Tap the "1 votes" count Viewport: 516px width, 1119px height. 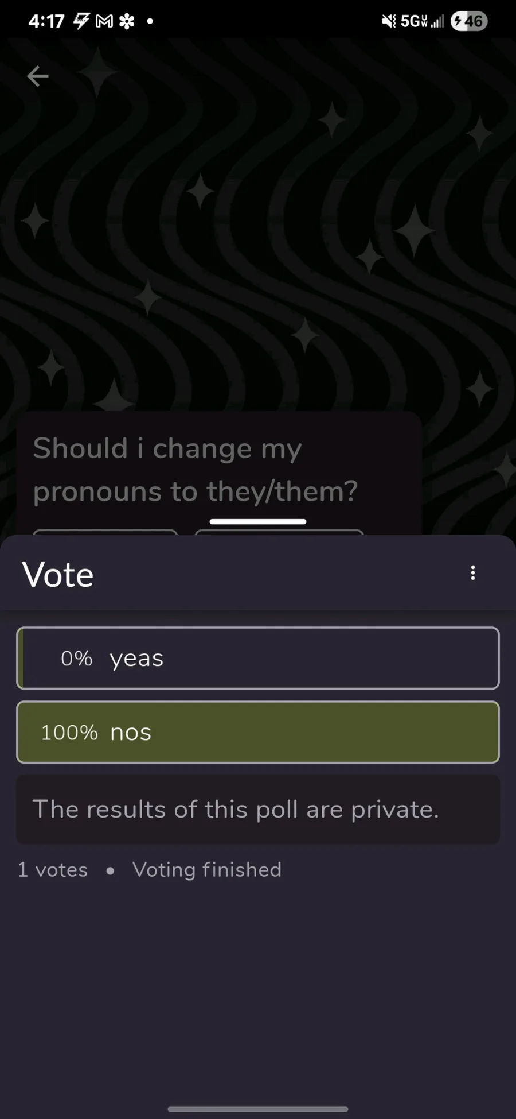(x=53, y=870)
